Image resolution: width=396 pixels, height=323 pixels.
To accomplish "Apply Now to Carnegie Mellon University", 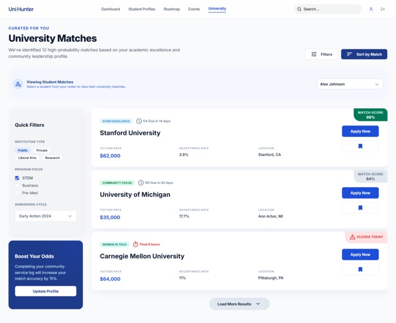I will click(360, 254).
